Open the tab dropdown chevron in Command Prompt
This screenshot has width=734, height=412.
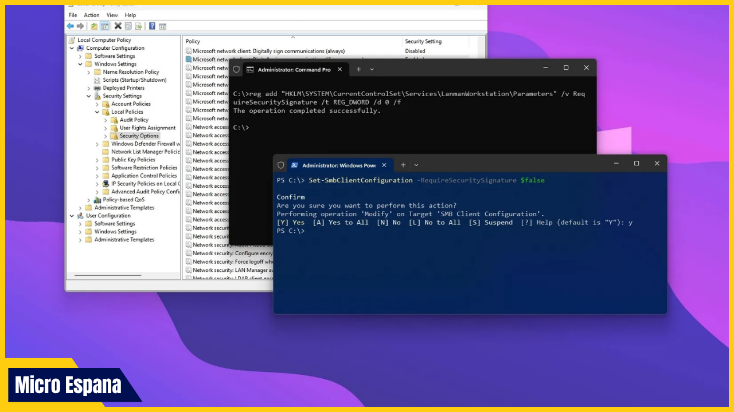(x=372, y=69)
